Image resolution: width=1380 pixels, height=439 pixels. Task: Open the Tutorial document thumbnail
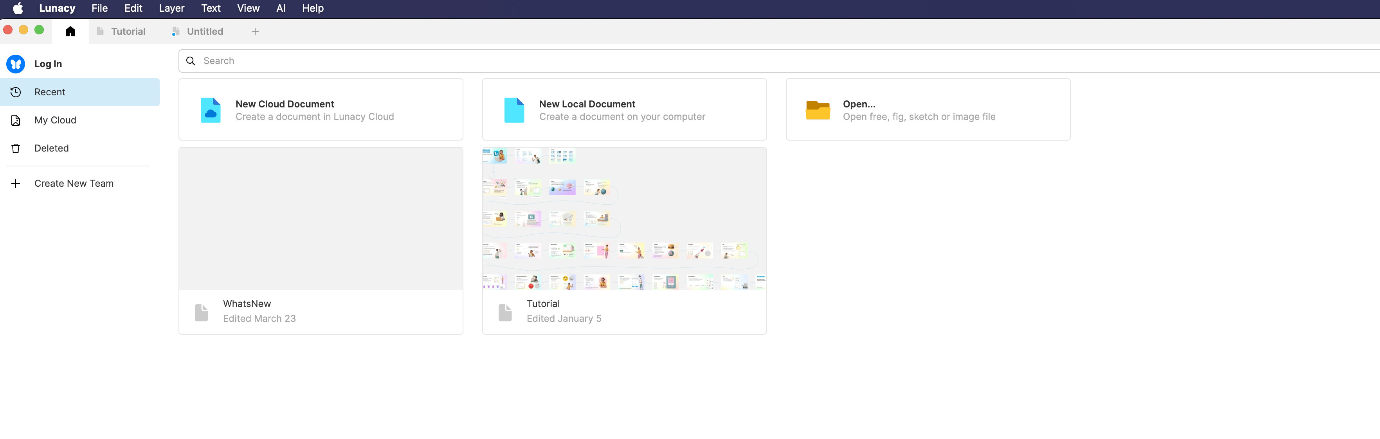625,219
